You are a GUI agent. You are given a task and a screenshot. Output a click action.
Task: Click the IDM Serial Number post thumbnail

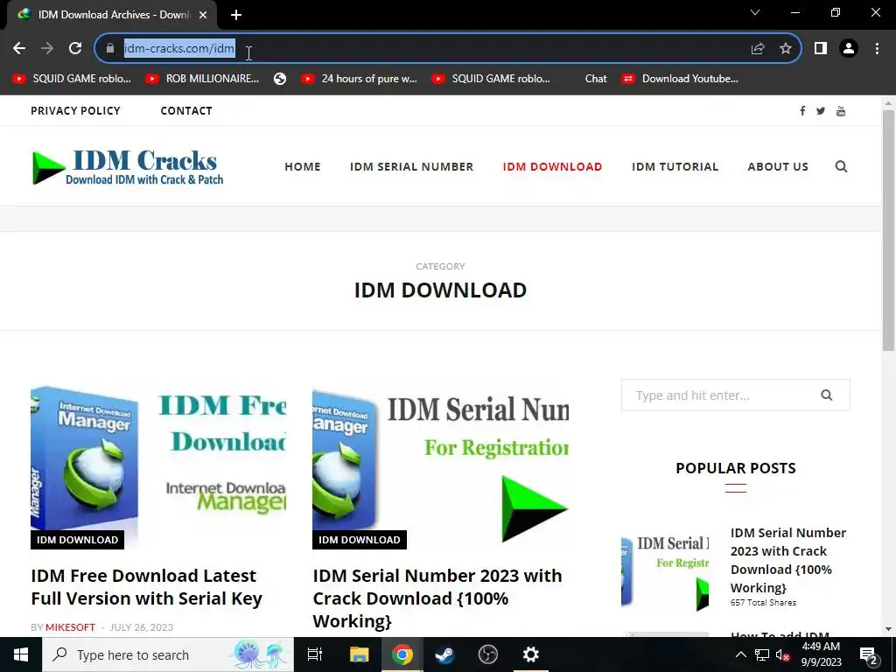[x=441, y=466]
